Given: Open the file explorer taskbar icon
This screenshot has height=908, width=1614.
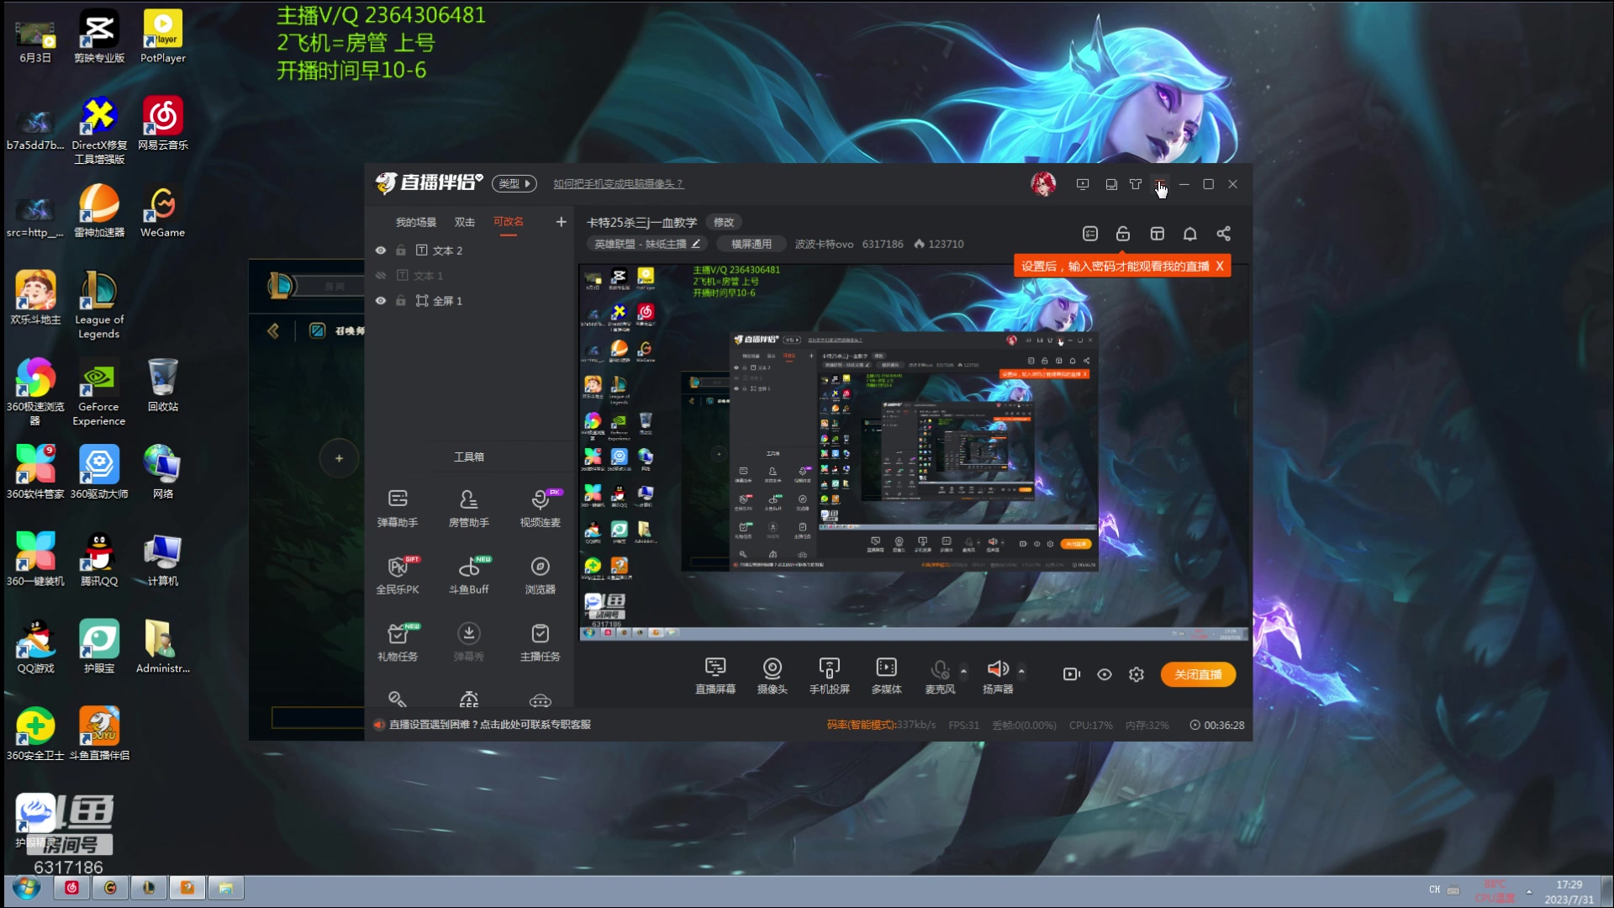Looking at the screenshot, I should [226, 888].
